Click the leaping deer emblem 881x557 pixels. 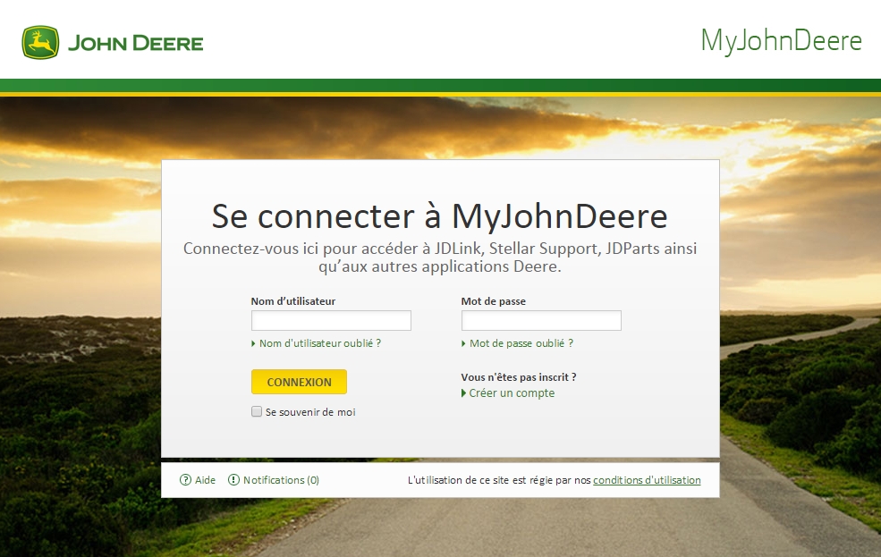point(39,40)
